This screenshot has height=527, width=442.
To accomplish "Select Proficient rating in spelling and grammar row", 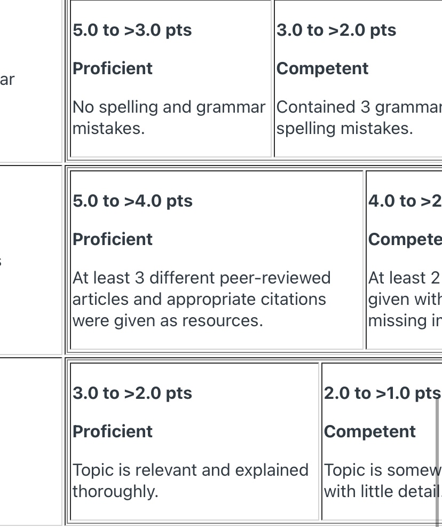I will [113, 68].
